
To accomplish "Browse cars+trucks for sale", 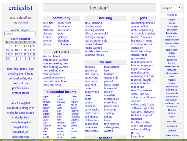I will click(92, 110).
